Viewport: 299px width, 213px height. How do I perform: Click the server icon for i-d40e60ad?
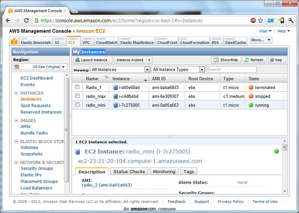pyautogui.click(x=115, y=87)
